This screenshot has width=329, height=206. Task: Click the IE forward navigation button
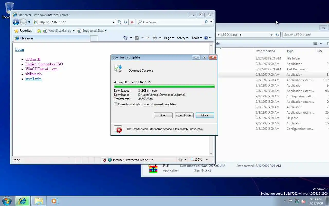[23, 22]
